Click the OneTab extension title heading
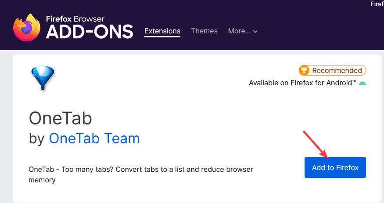This screenshot has height=203, width=384. pos(61,118)
